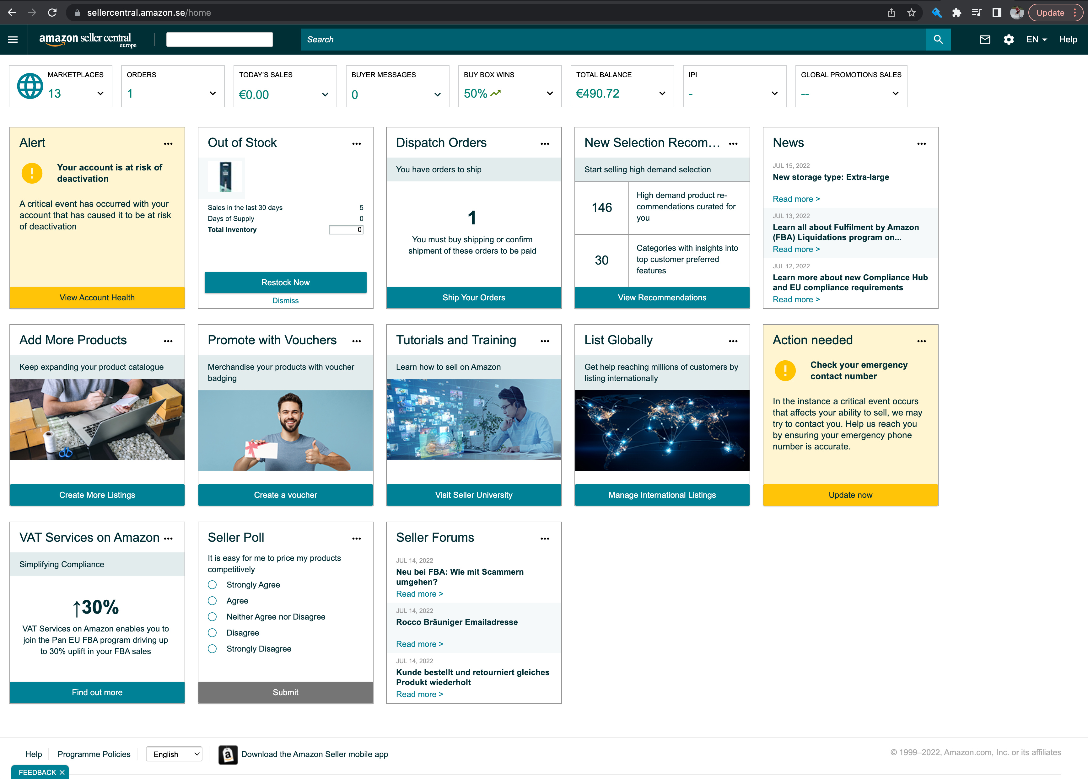Open Dispatch Orders card options menu
The image size is (1088, 779).
[545, 143]
